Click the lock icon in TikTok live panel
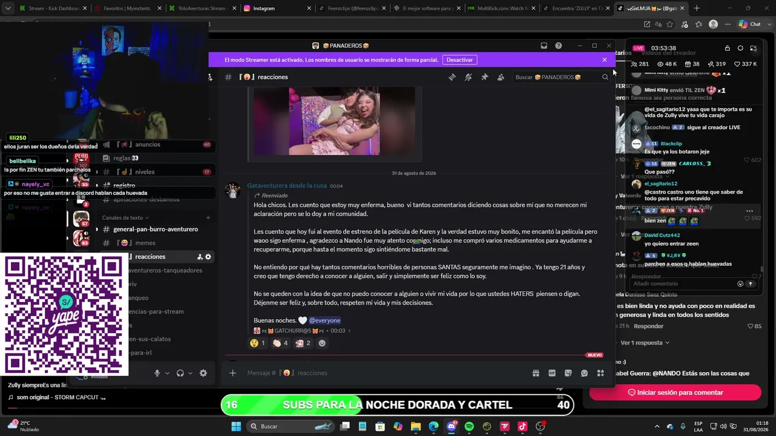The image size is (776, 436). [x=727, y=48]
